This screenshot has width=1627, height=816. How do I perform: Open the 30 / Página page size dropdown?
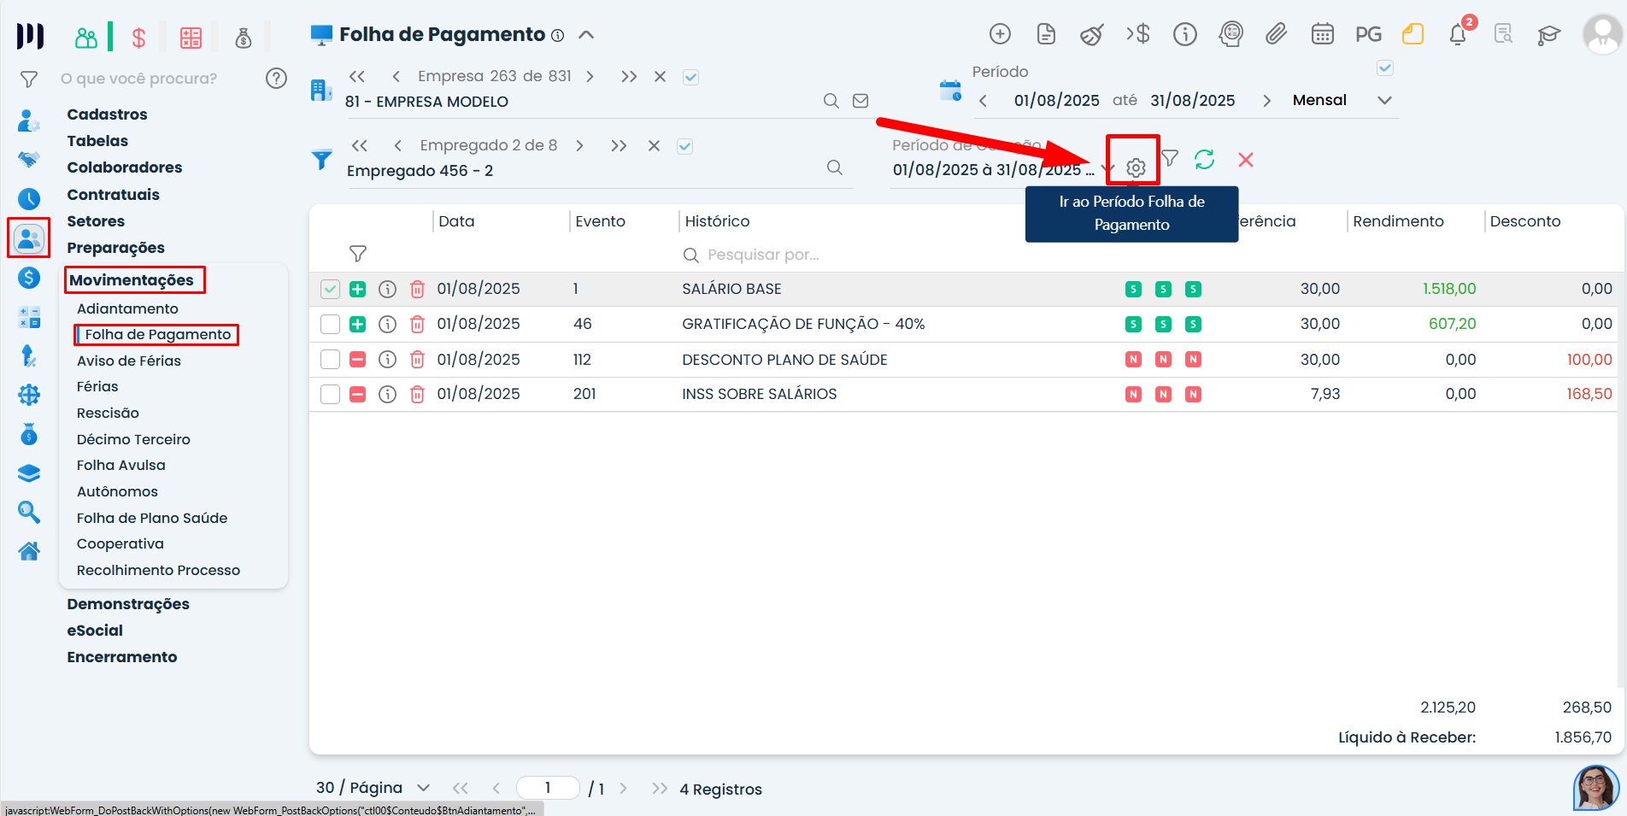421,787
